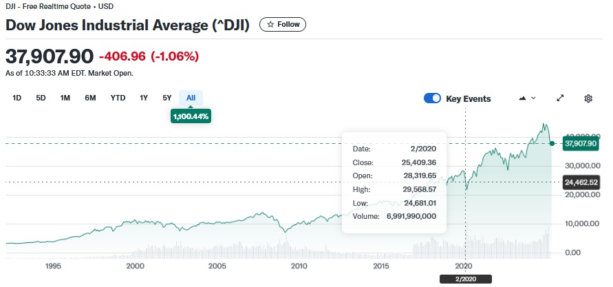Click the 30,000.00 y-axis label
The height and width of the screenshot is (287, 613).
(x=582, y=166)
